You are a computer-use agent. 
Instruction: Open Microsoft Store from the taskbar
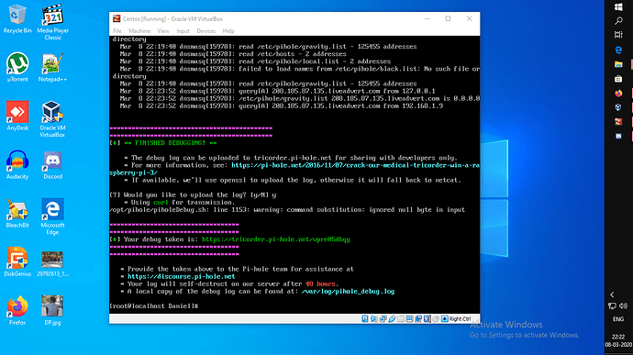coord(618,79)
